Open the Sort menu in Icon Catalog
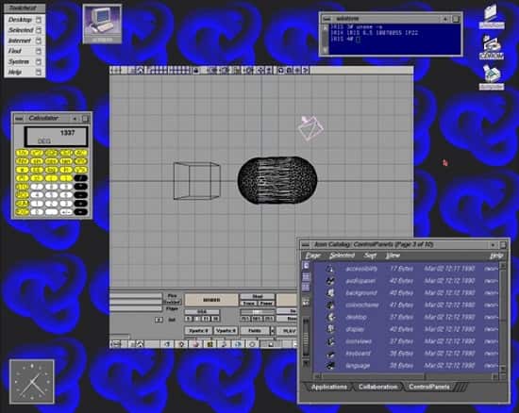The image size is (519, 413). tap(370, 256)
